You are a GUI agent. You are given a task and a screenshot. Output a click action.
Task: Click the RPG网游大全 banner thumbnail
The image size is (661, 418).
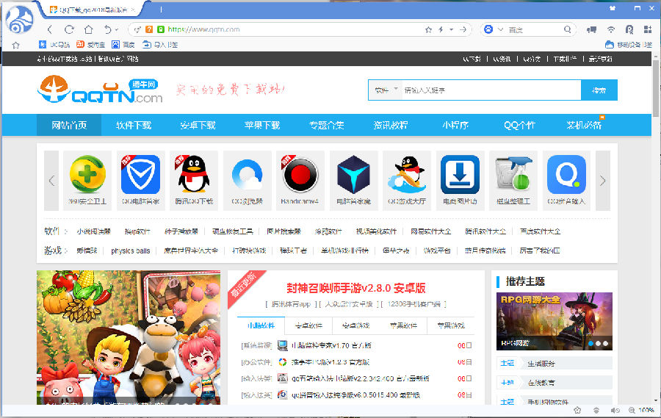point(554,321)
